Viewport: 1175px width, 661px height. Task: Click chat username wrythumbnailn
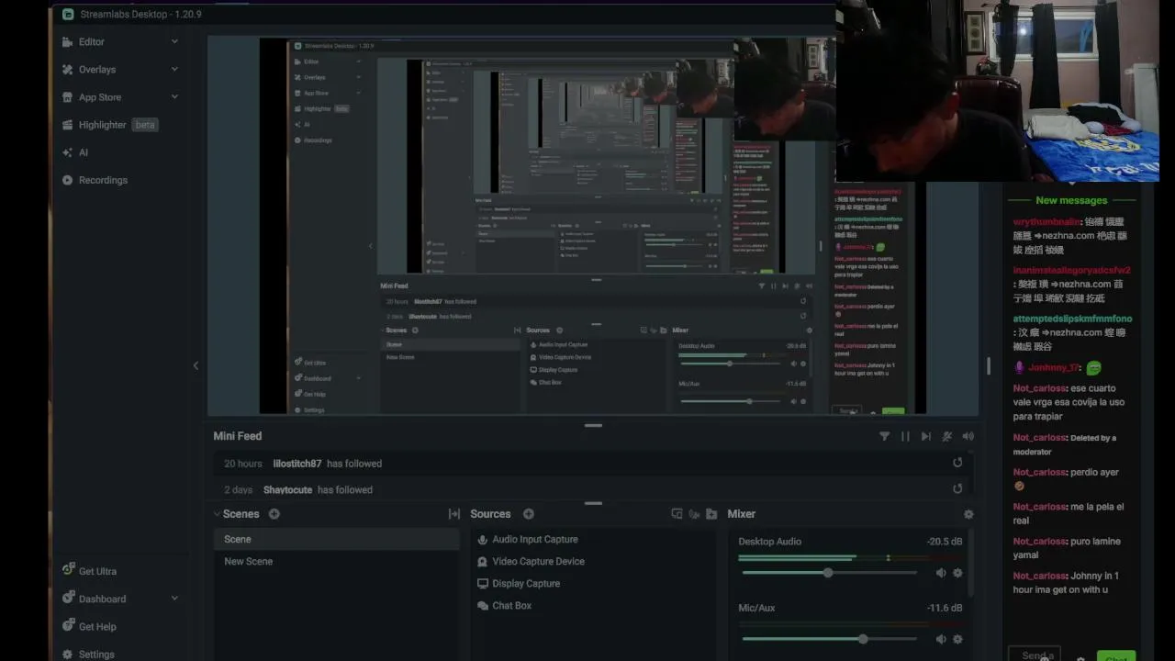pyautogui.click(x=1047, y=222)
